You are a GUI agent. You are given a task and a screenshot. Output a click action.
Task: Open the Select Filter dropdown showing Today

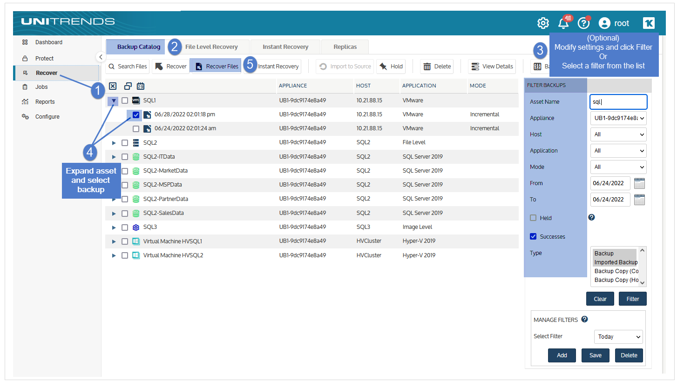[x=618, y=336]
